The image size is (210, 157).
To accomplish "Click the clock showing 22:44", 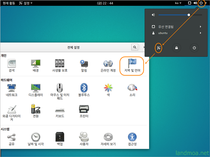I will (x=105, y=3).
